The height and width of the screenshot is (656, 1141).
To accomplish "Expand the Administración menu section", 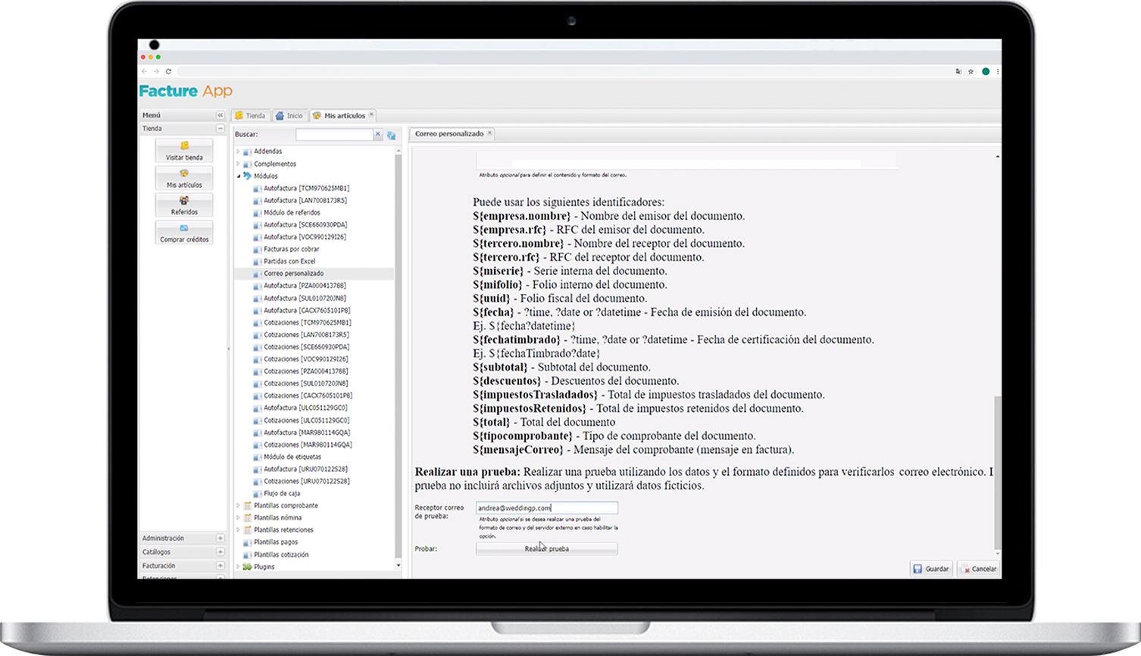I will (x=220, y=539).
